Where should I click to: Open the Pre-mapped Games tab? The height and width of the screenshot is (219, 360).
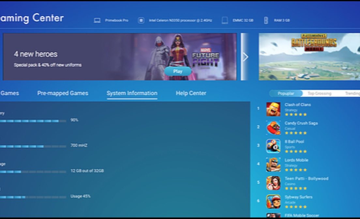coord(63,93)
